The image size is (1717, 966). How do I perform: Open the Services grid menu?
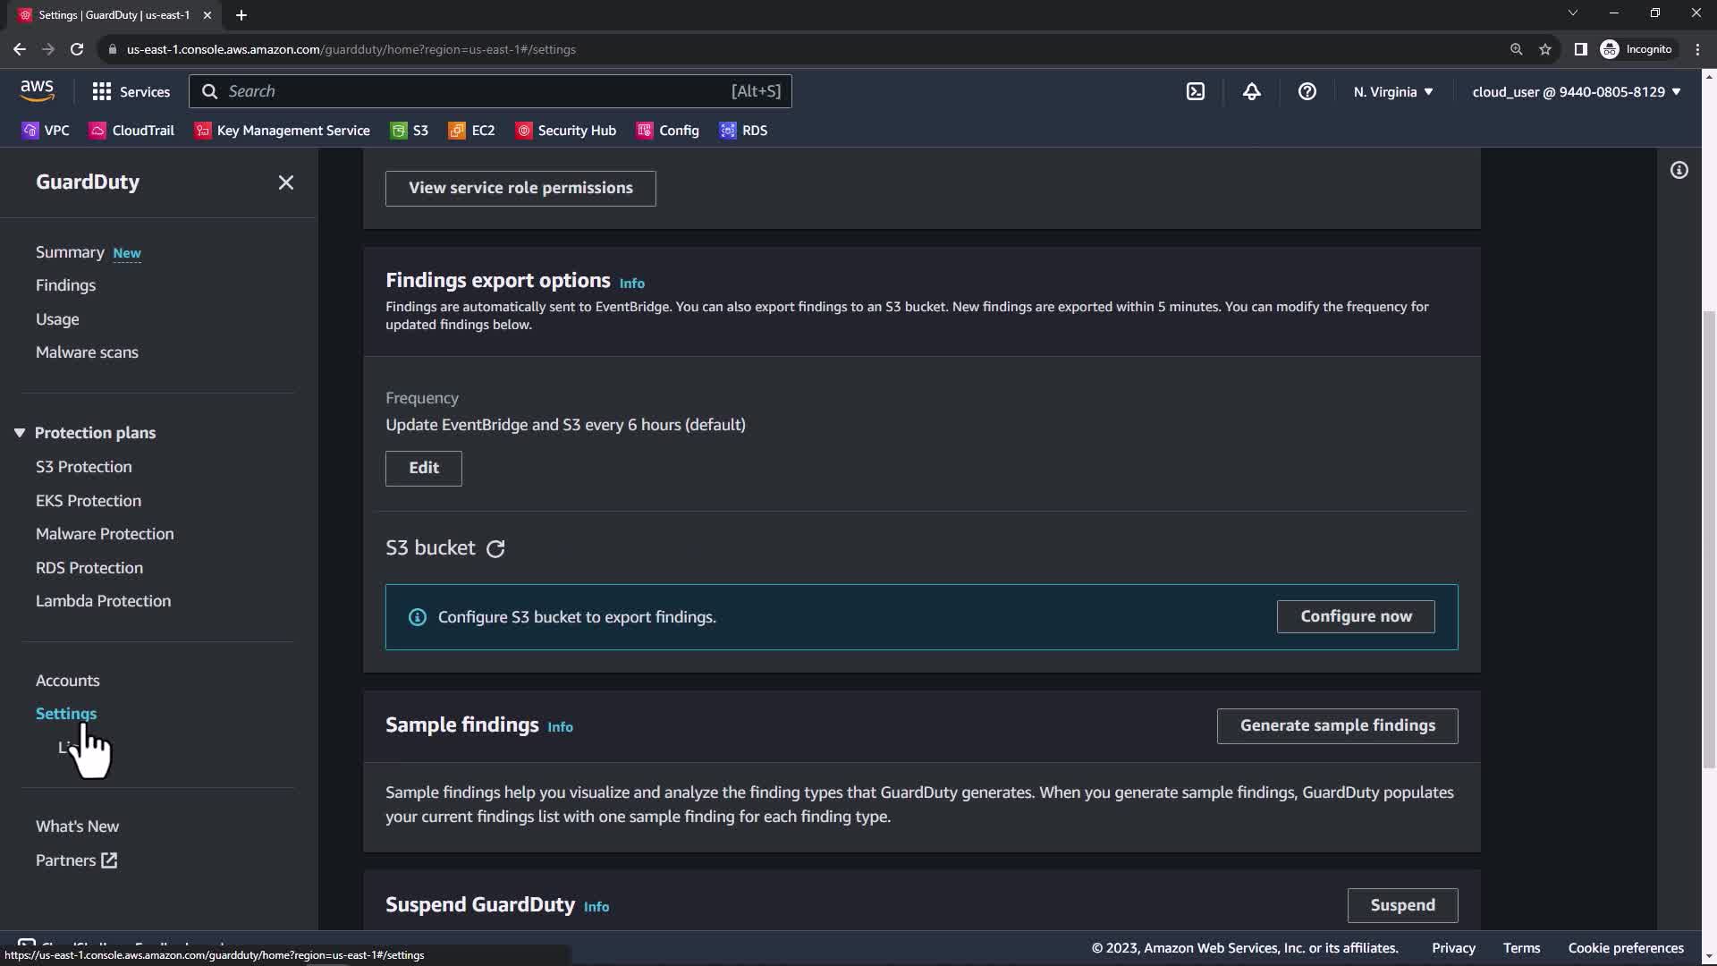coord(131,91)
